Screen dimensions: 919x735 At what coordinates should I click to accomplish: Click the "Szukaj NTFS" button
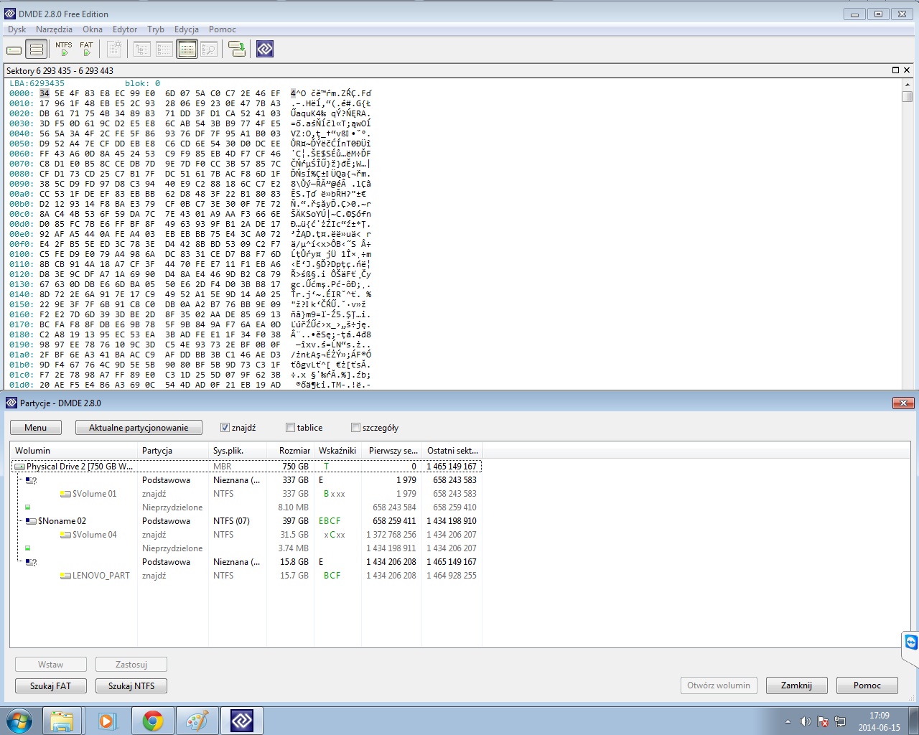(131, 686)
